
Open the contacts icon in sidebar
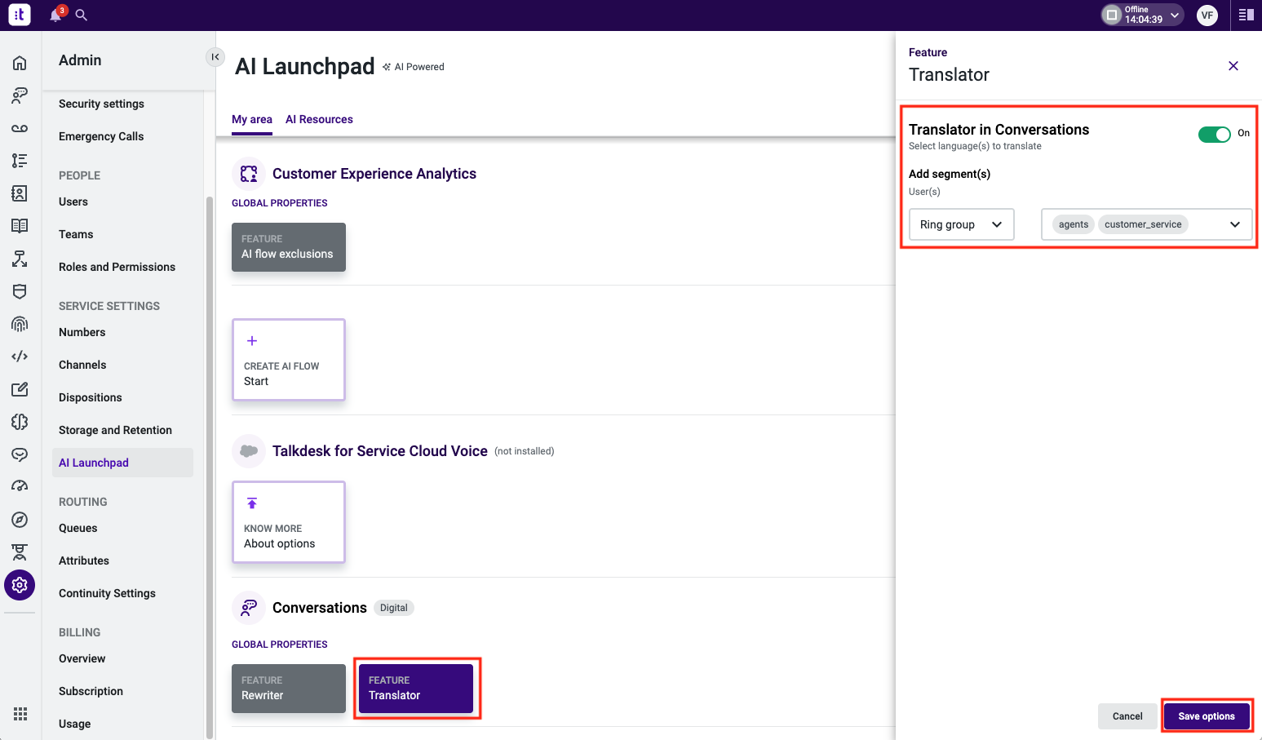(20, 193)
